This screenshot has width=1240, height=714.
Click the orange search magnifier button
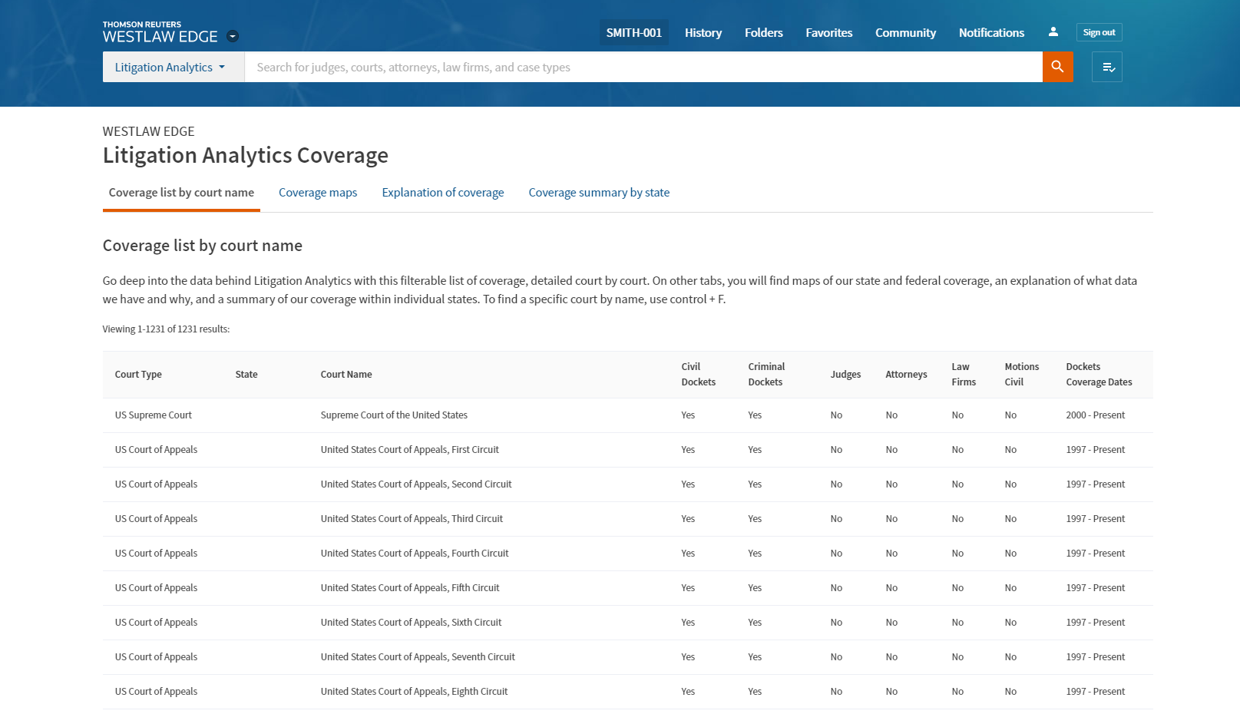tap(1057, 67)
